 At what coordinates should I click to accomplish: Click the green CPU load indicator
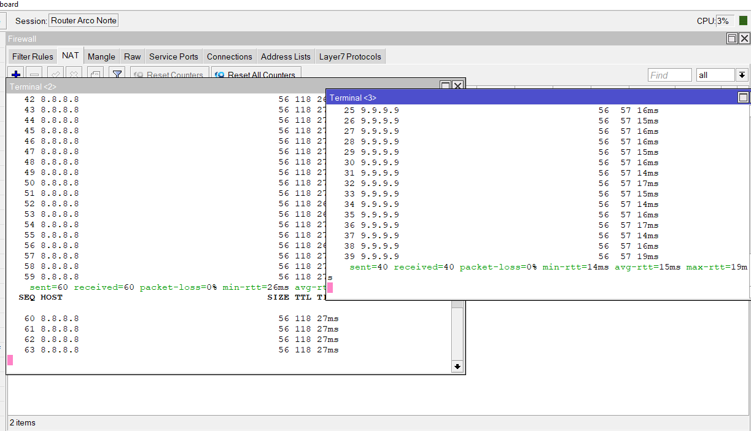(743, 21)
